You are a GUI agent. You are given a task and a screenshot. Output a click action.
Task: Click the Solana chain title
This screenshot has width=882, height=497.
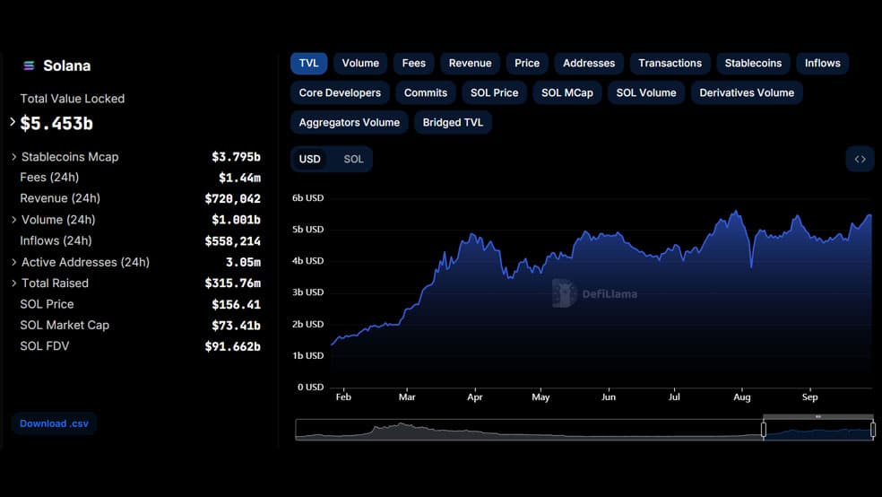click(x=67, y=65)
